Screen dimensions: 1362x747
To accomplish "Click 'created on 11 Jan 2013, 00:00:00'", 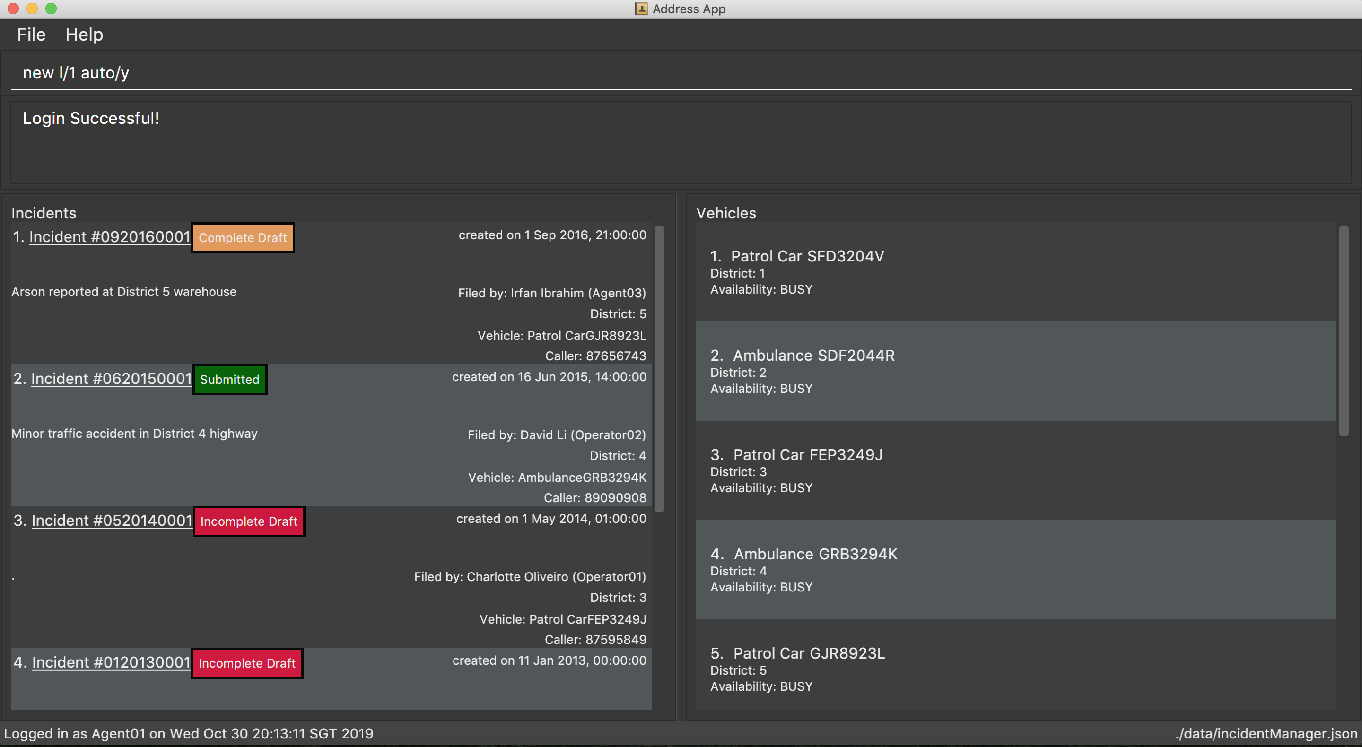I will (x=550, y=660).
